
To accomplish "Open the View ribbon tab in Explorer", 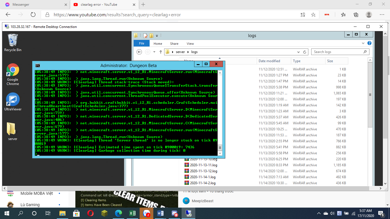I will pyautogui.click(x=190, y=44).
